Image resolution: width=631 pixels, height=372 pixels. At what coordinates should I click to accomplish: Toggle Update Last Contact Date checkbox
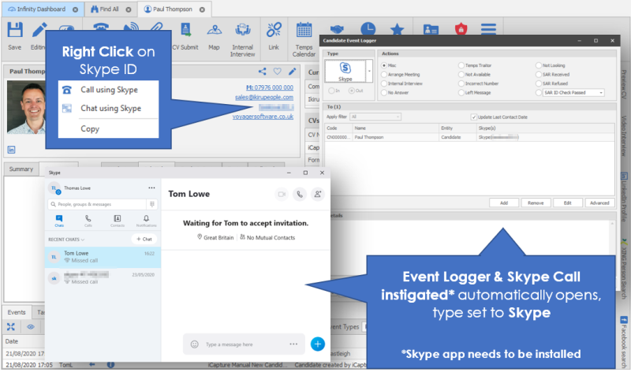click(473, 117)
